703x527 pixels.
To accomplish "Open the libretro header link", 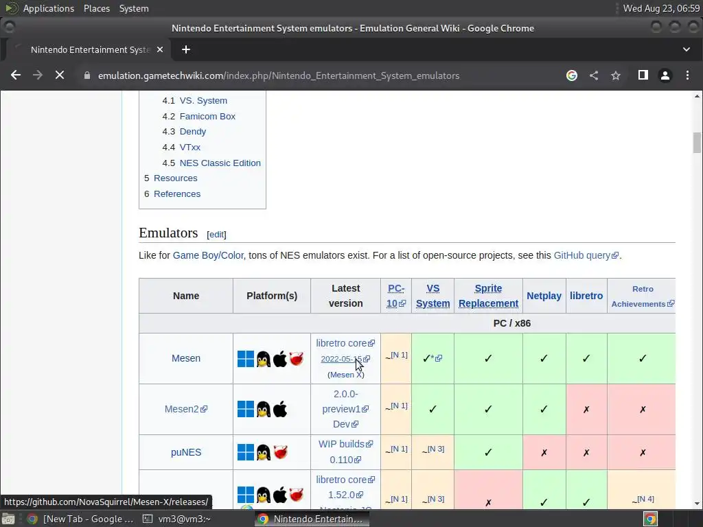I will pyautogui.click(x=586, y=296).
